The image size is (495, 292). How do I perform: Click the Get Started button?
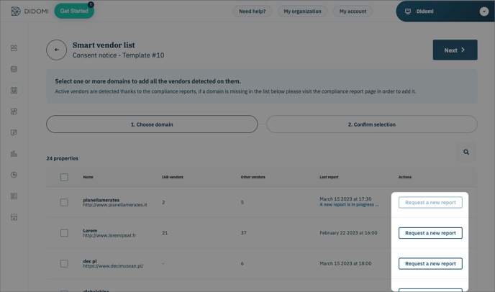(x=74, y=11)
